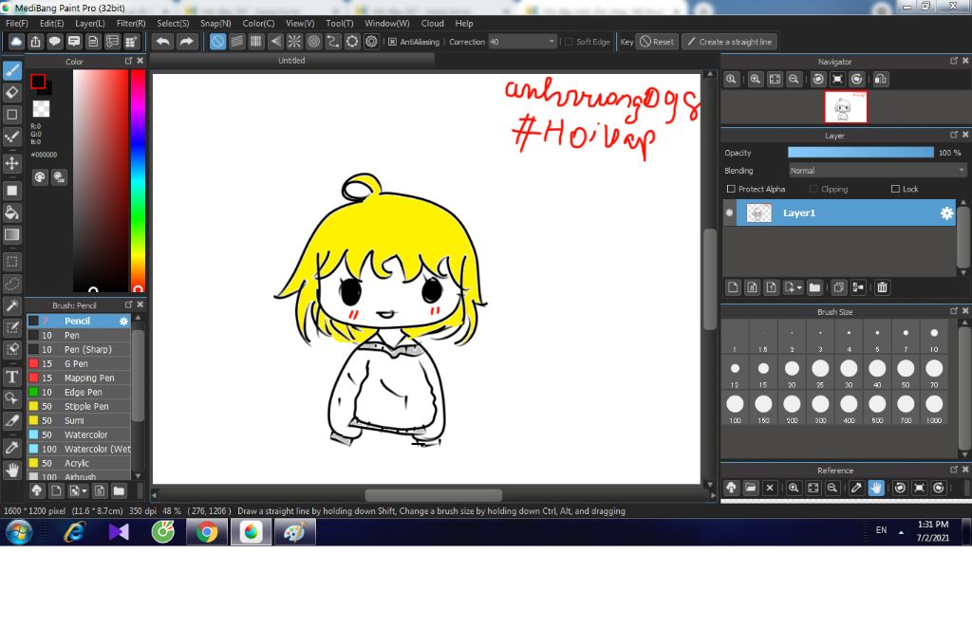The image size is (972, 627).
Task: Enable Clipping checkbox
Action: pos(813,189)
